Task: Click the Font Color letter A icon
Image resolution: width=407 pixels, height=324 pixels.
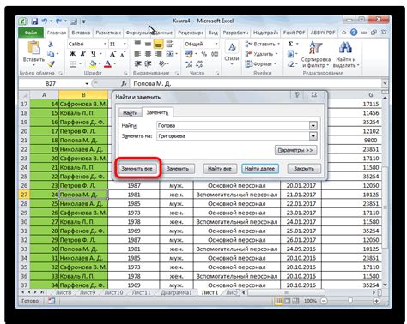Action: pyautogui.click(x=107, y=64)
